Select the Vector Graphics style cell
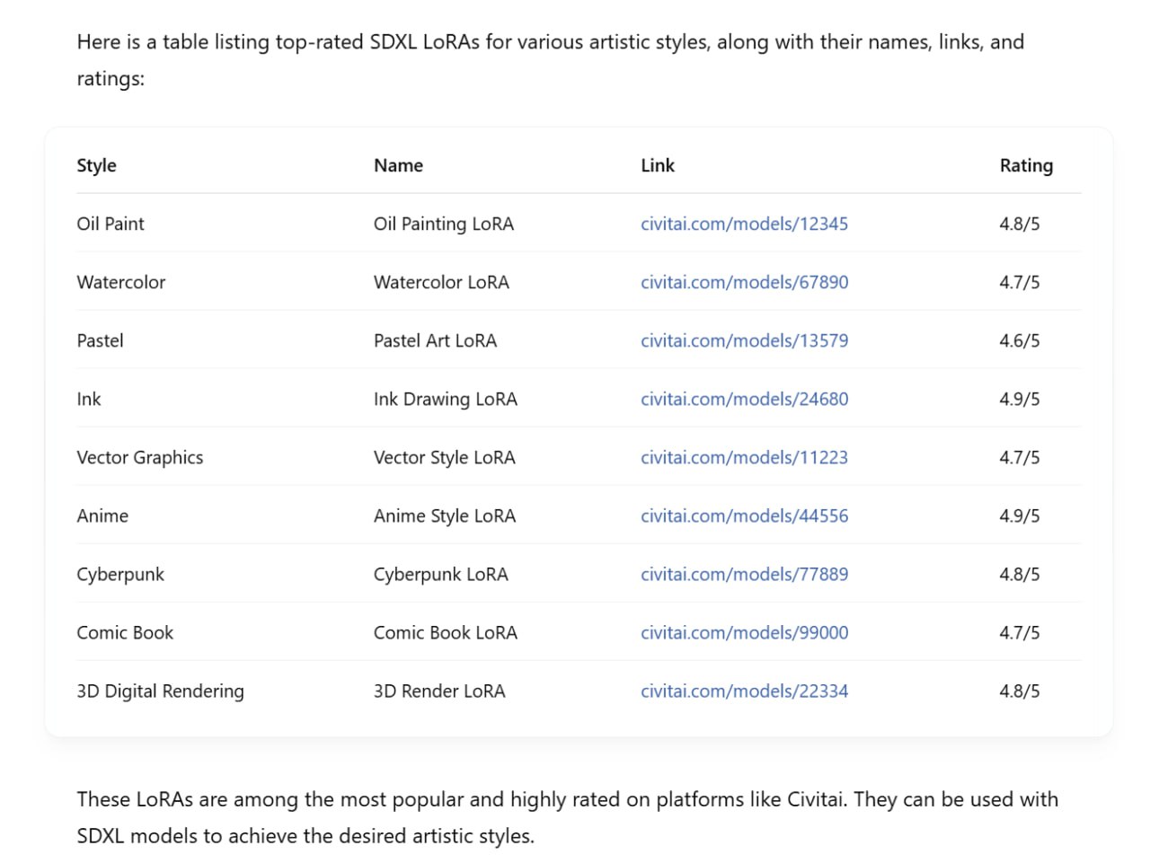The image size is (1150, 863). 140,457
